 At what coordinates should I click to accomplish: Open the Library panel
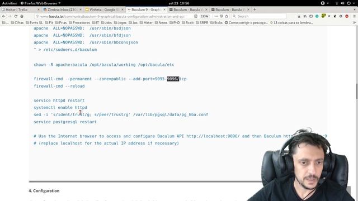pyautogui.click(x=305, y=16)
